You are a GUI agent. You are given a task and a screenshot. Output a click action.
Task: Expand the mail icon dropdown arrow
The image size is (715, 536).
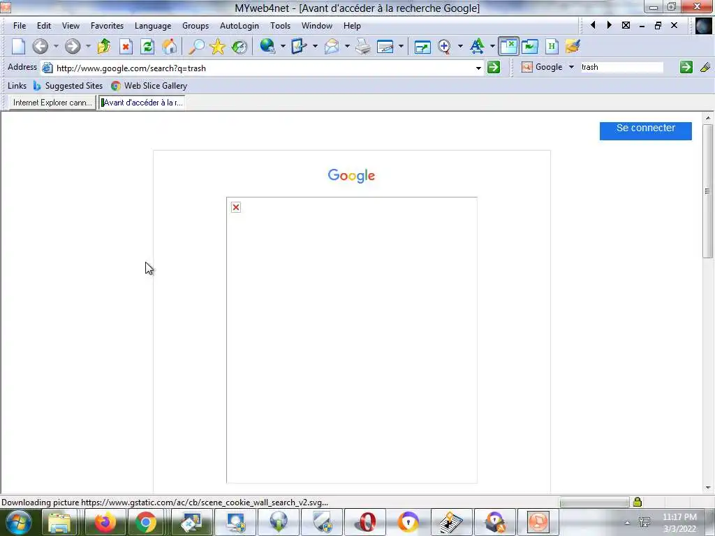click(x=347, y=47)
